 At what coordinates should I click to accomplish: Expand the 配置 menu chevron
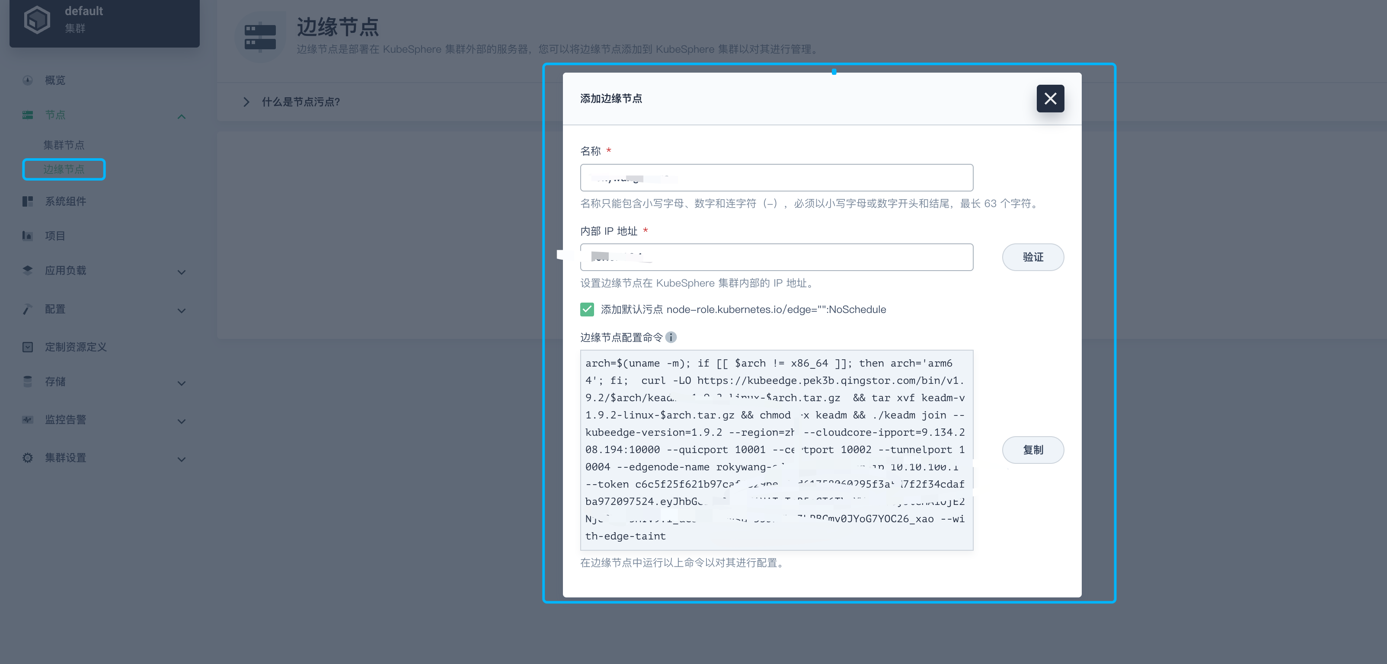click(182, 311)
